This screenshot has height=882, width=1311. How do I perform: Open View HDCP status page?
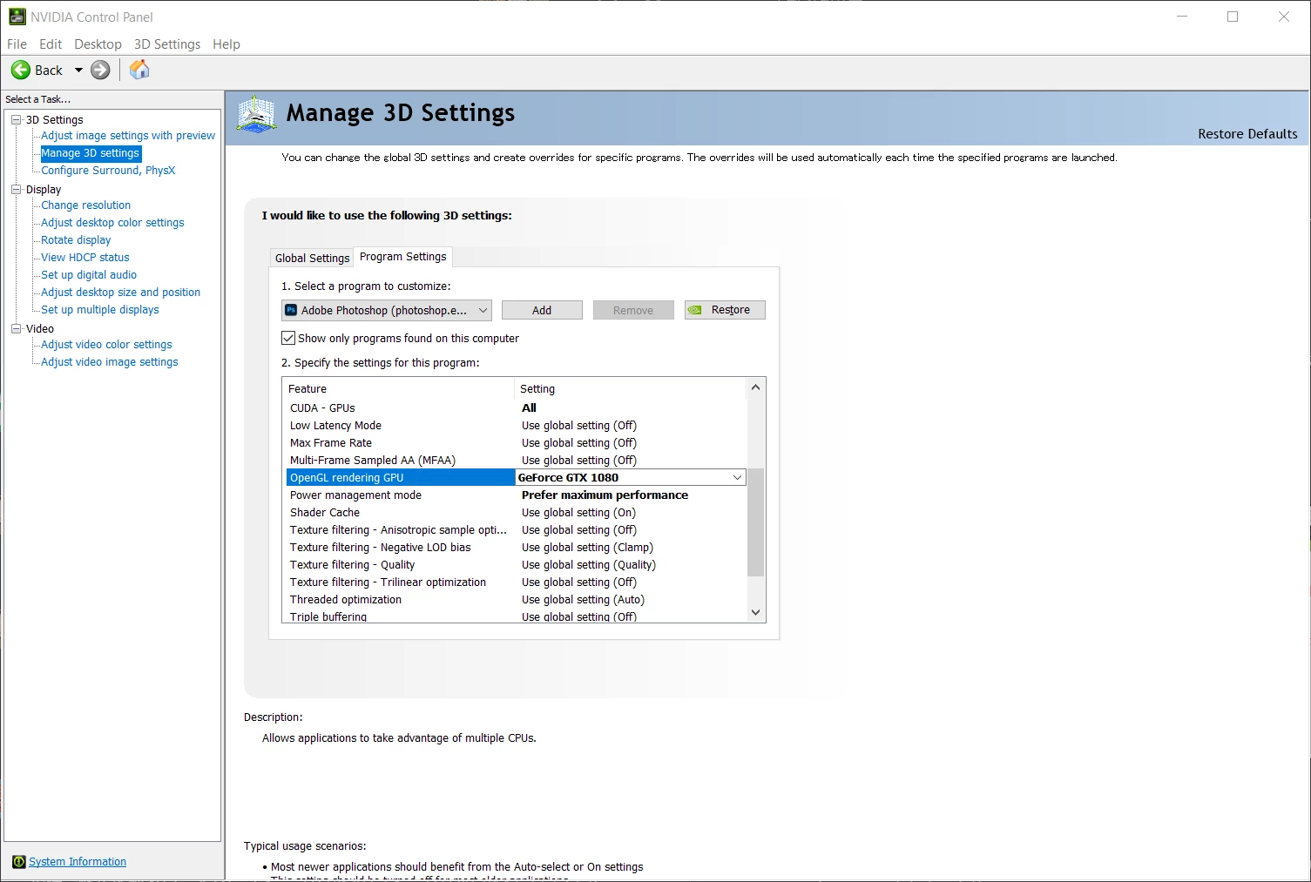pos(84,258)
